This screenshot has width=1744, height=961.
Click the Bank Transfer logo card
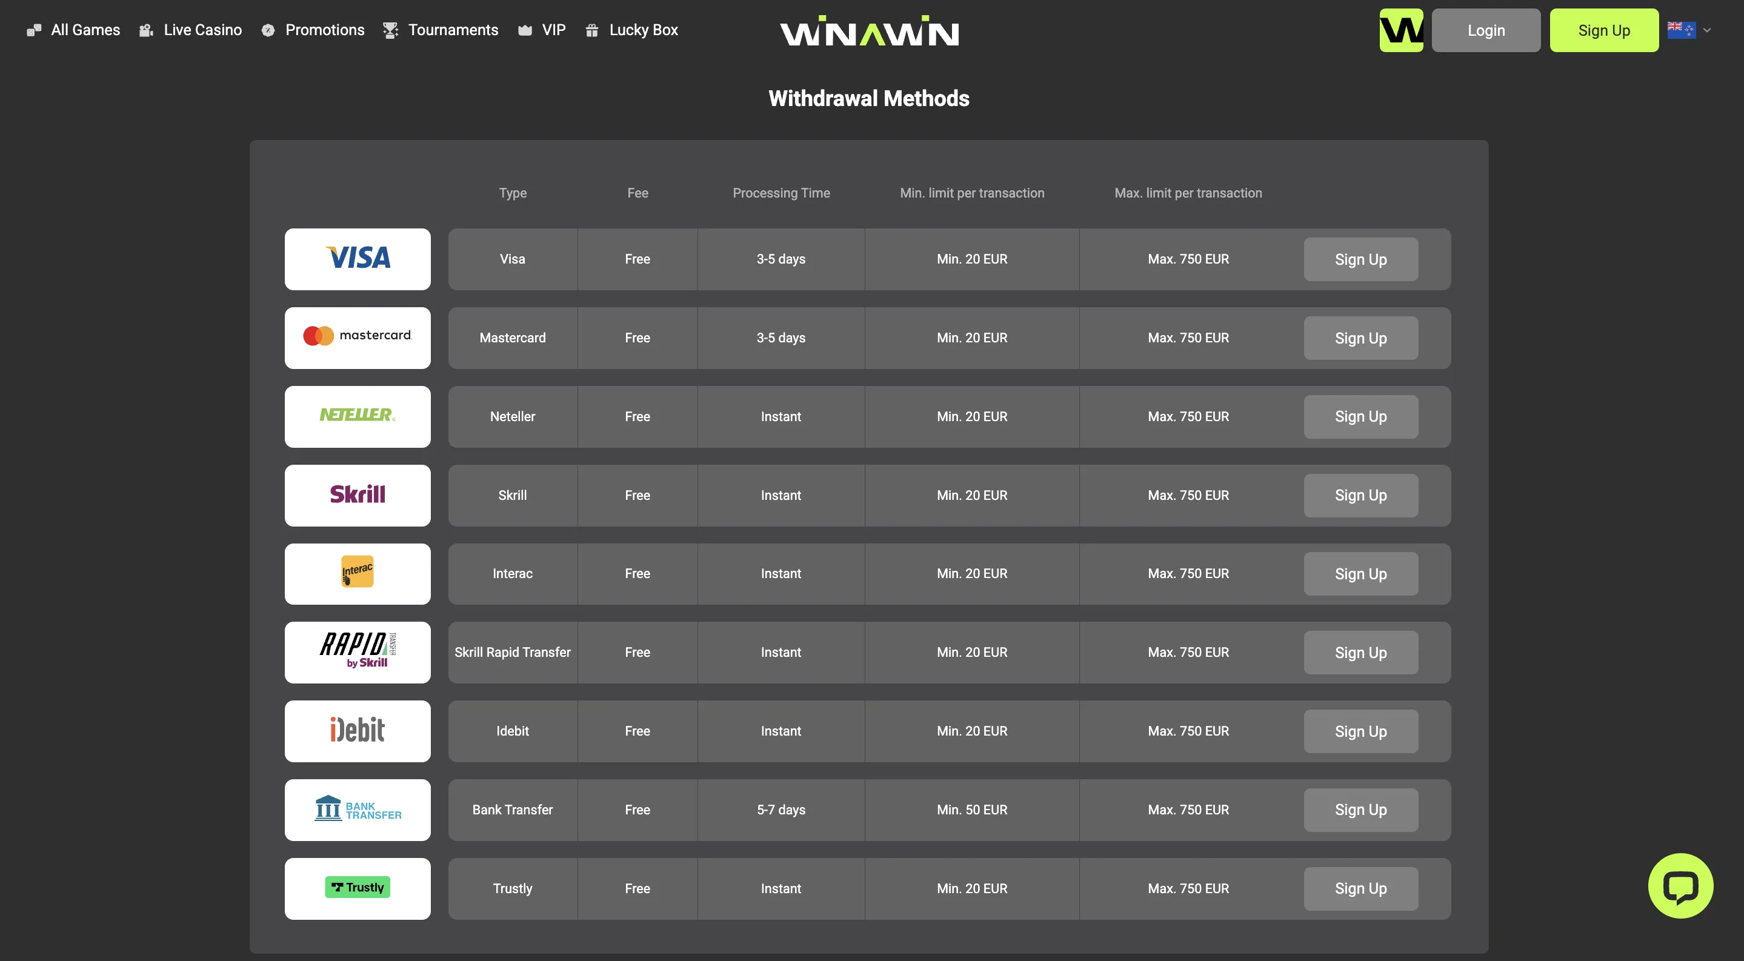[x=358, y=810]
